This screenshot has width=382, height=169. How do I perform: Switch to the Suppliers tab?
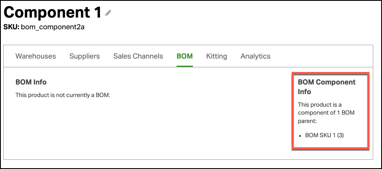click(x=85, y=56)
